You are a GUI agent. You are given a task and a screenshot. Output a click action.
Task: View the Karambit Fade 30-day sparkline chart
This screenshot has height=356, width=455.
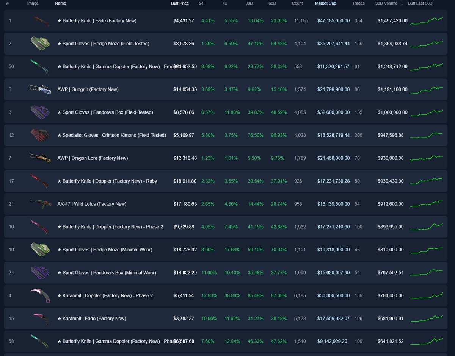click(x=427, y=319)
